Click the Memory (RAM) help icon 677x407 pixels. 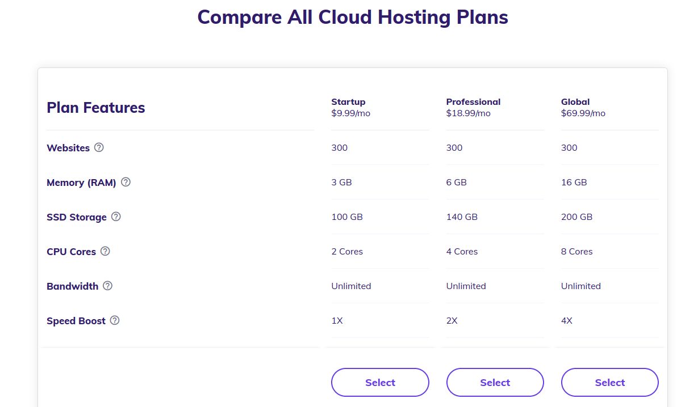coord(126,182)
